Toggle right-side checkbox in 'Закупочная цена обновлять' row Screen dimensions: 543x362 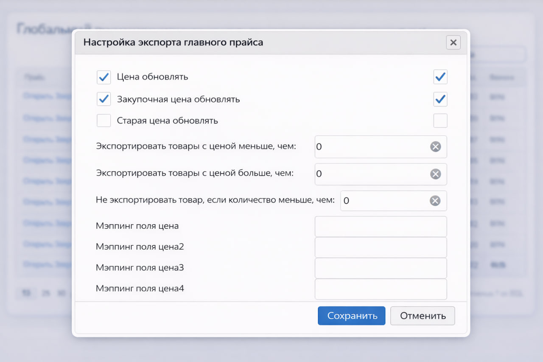click(x=440, y=99)
